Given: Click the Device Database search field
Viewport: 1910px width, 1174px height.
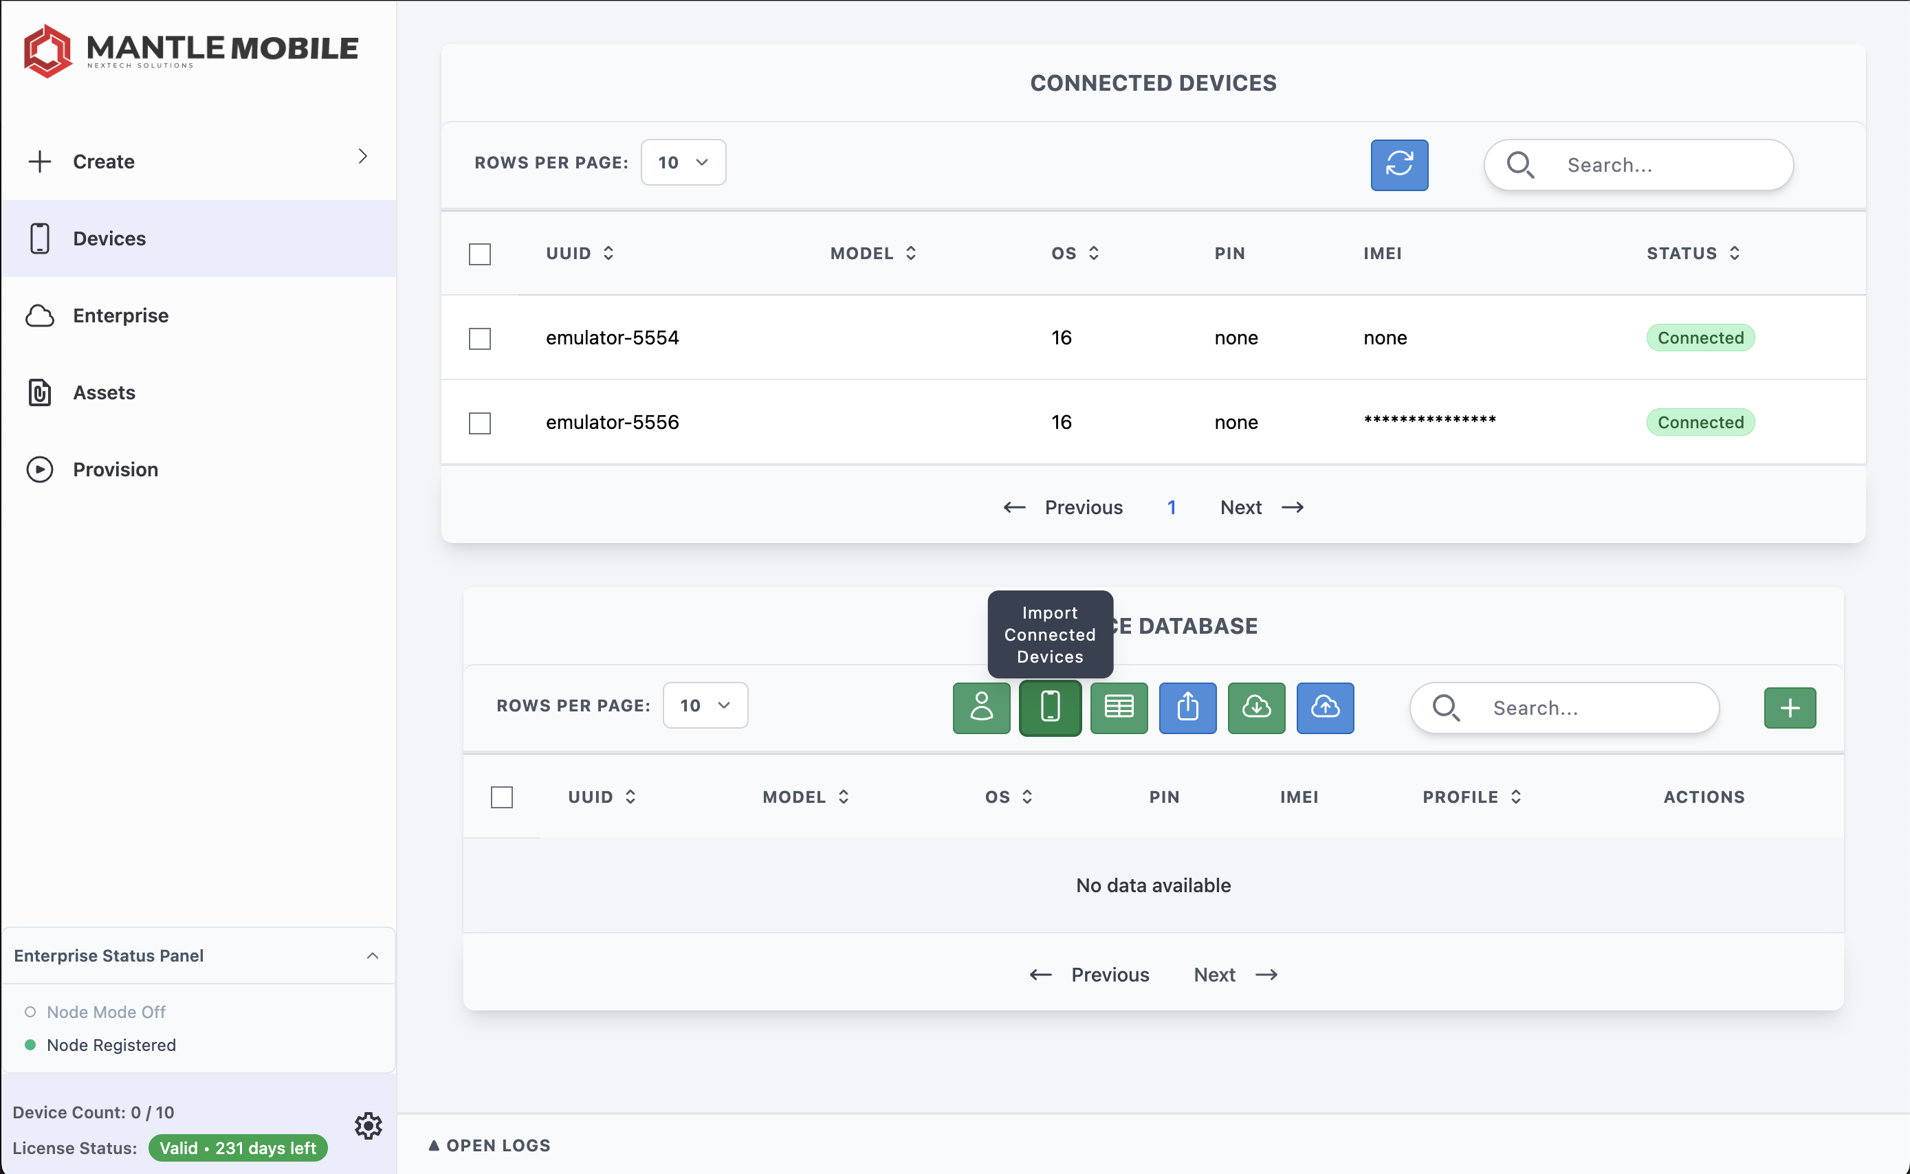Looking at the screenshot, I should click(1563, 707).
